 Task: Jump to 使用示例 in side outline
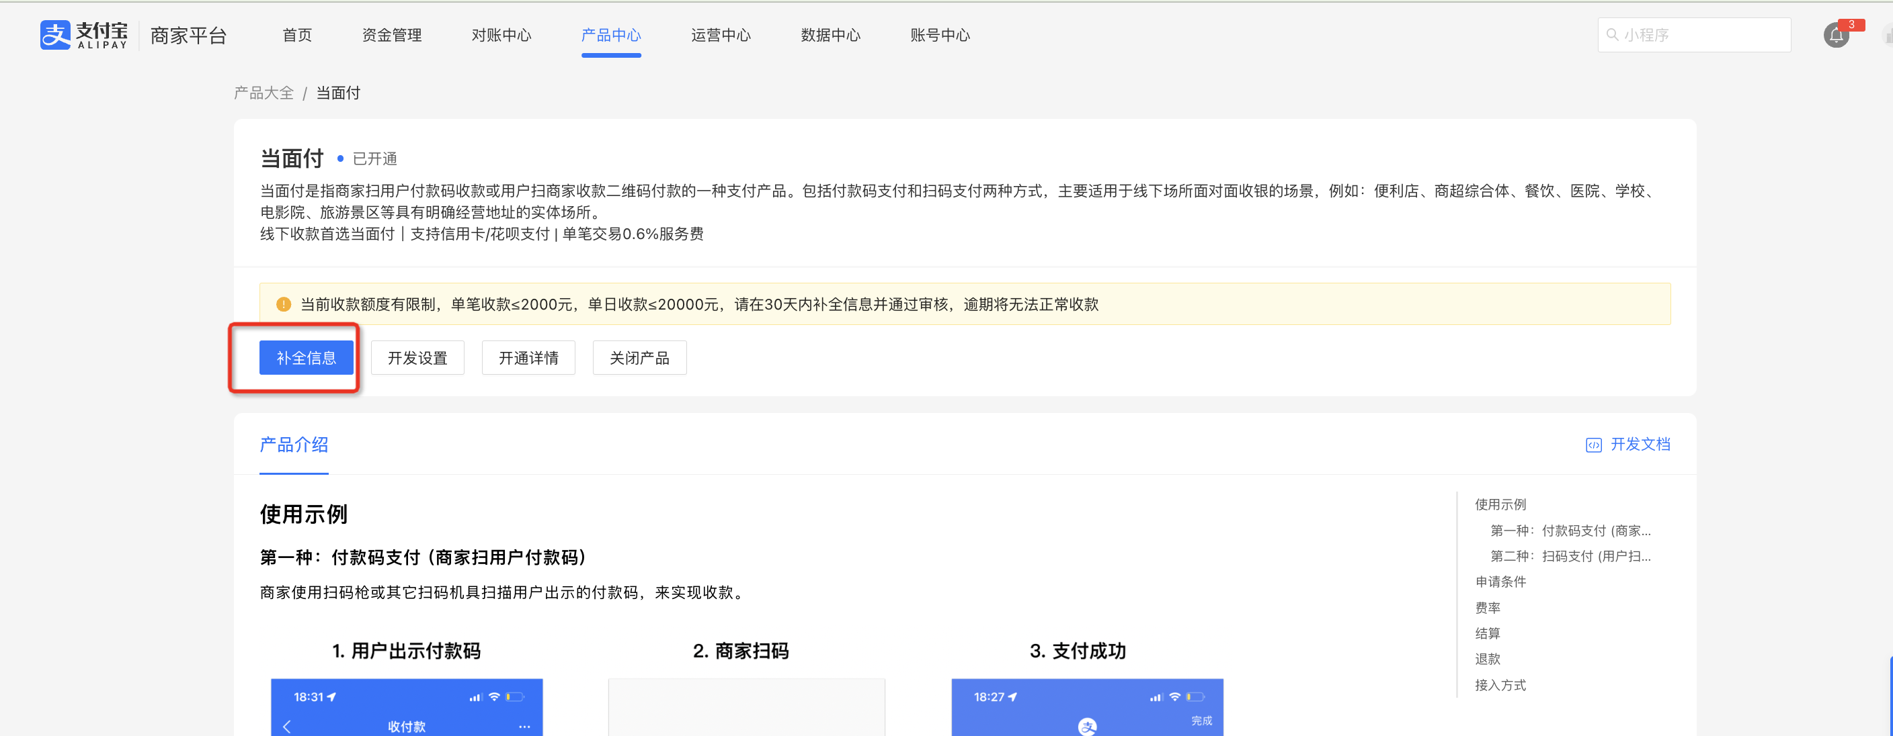[x=1500, y=504]
